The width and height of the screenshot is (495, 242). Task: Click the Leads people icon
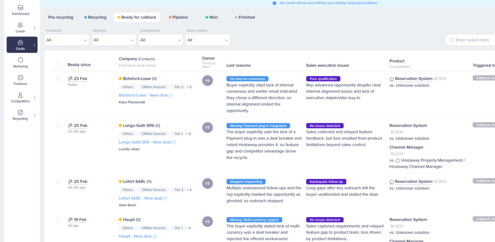tap(20, 25)
